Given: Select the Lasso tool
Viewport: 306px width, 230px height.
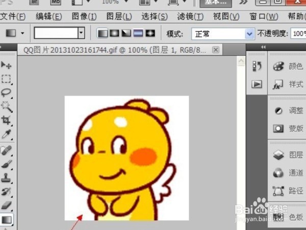Looking at the screenshot, I should coord(6,93).
